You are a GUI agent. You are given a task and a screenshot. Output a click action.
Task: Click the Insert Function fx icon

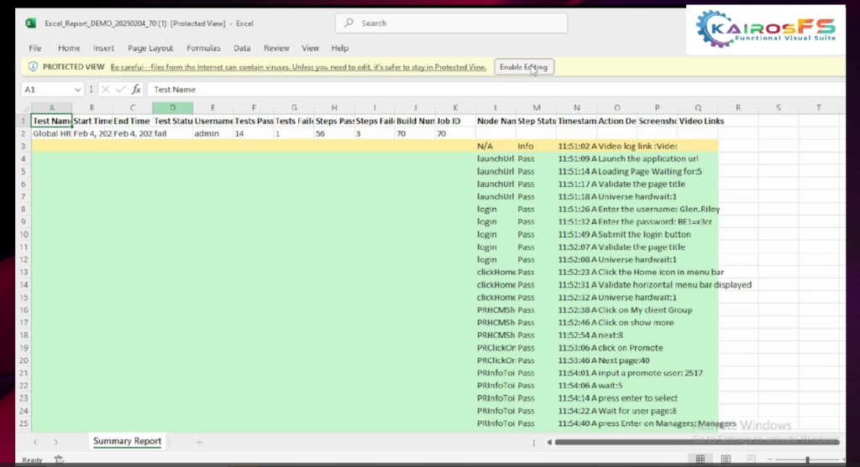coord(136,89)
